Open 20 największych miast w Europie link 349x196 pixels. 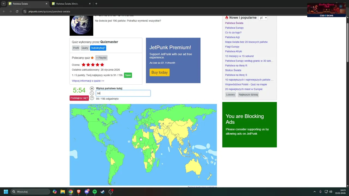[x=244, y=89]
